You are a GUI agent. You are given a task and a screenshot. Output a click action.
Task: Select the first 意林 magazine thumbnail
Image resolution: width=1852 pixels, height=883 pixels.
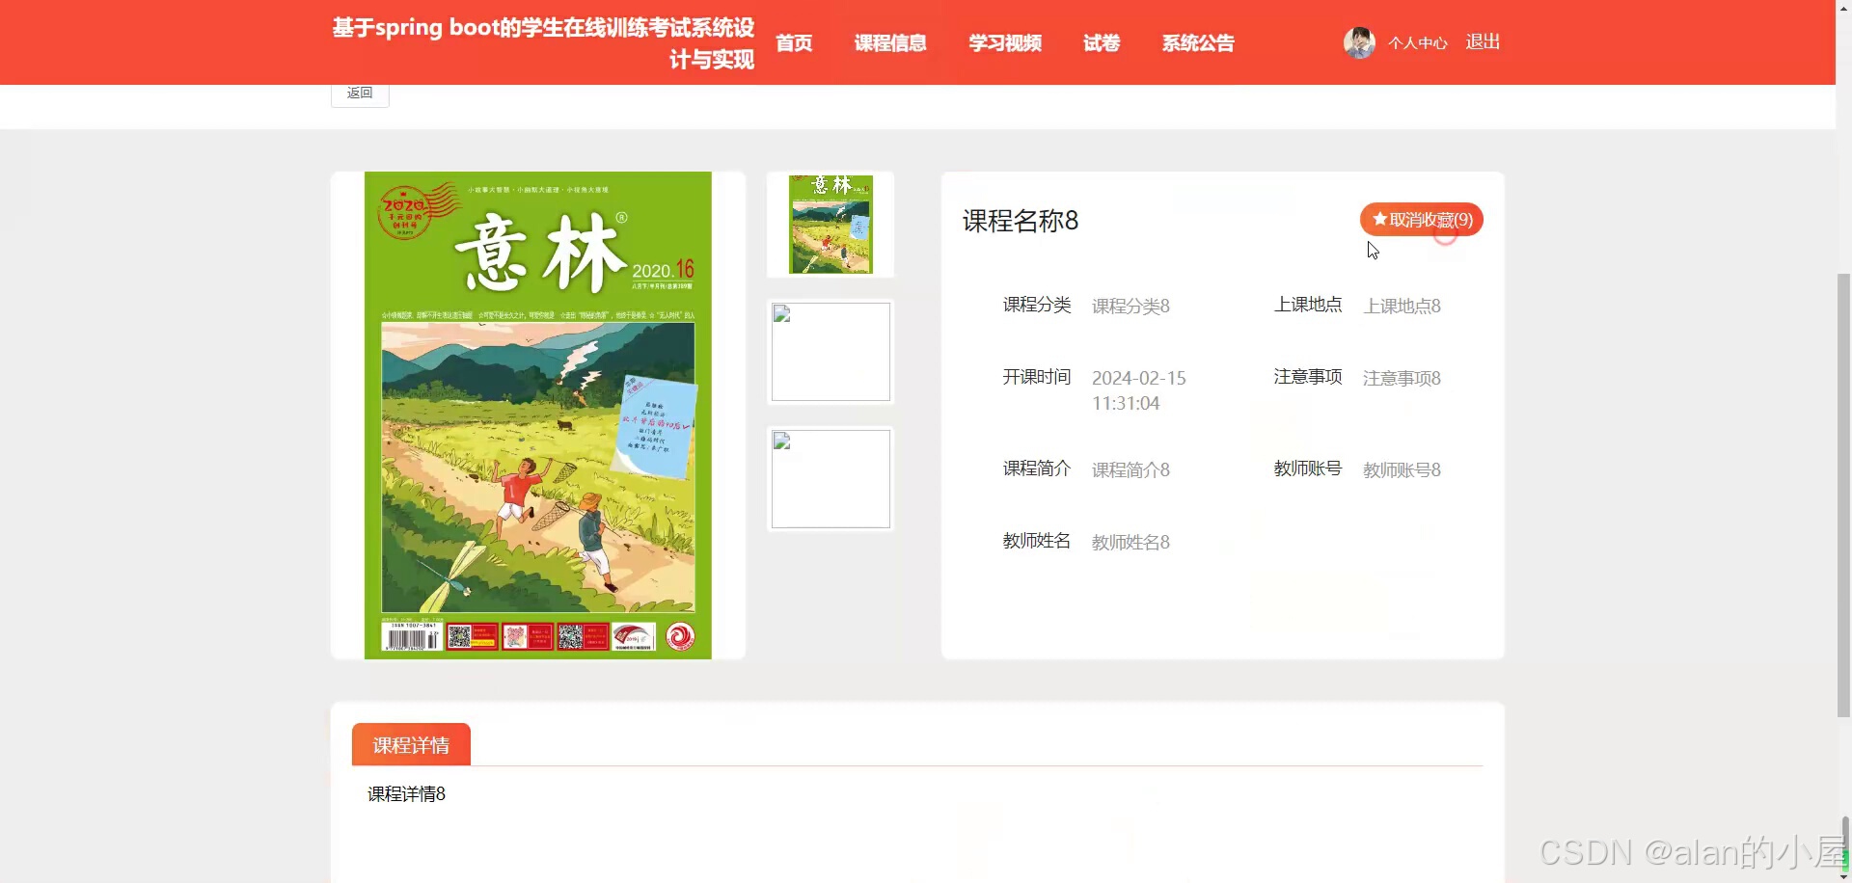coord(831,225)
